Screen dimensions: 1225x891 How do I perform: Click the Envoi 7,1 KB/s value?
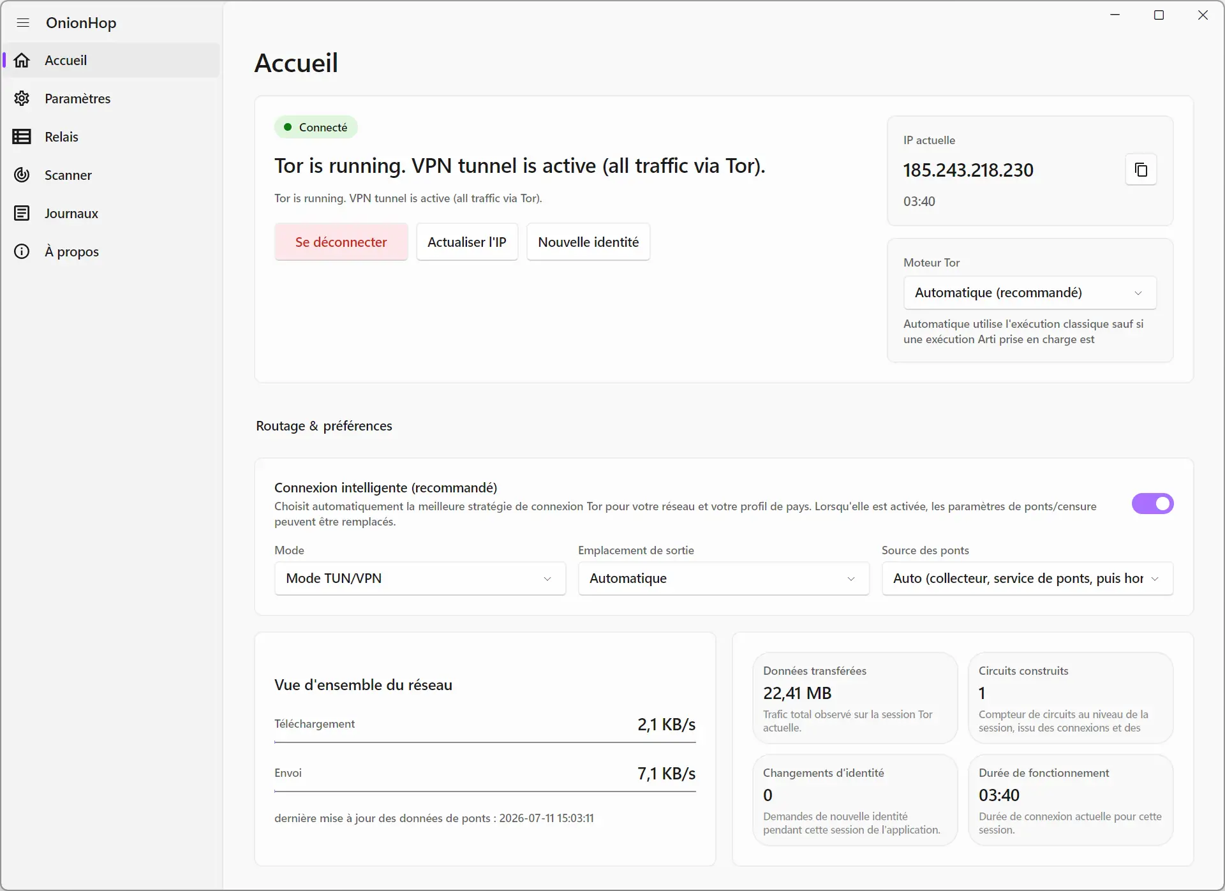666,774
